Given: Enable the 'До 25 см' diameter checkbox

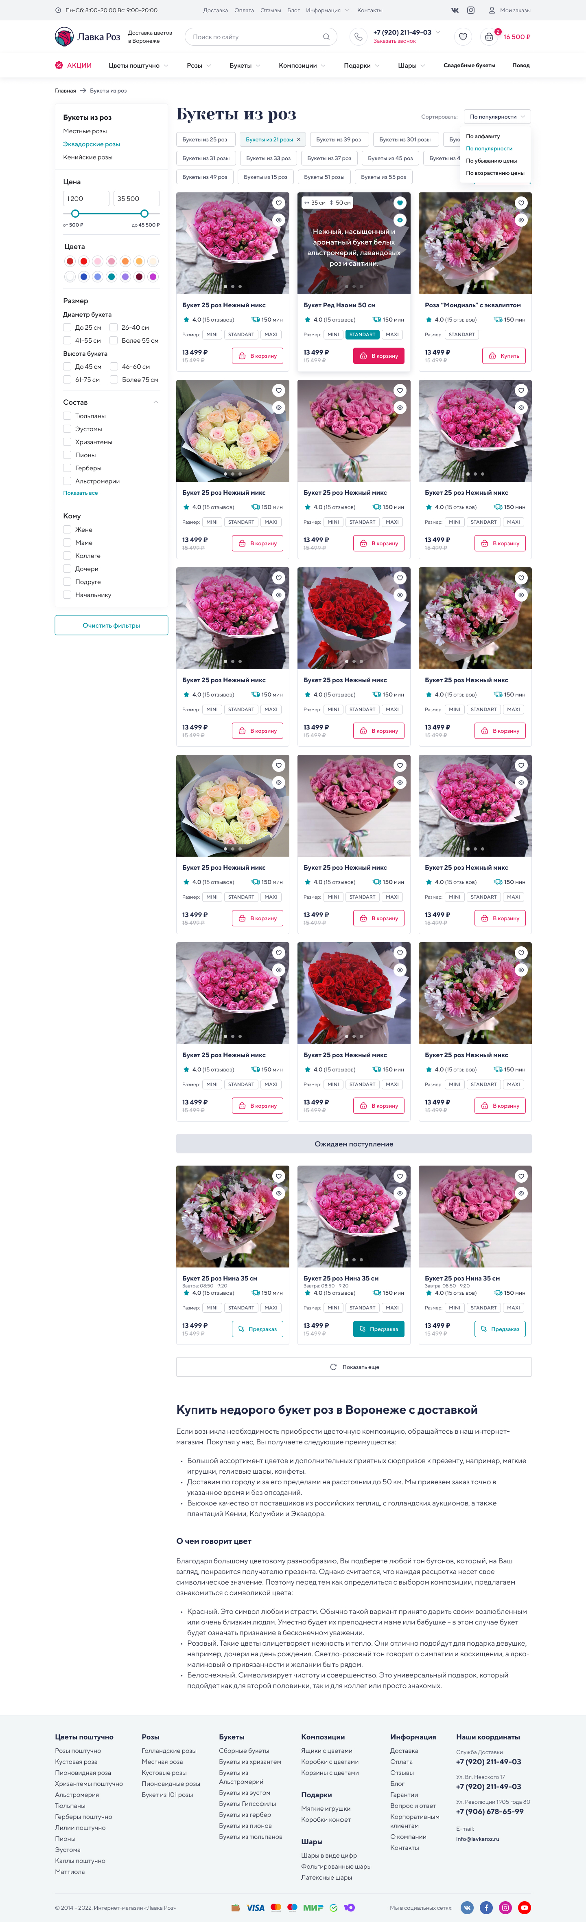Looking at the screenshot, I should 67,328.
